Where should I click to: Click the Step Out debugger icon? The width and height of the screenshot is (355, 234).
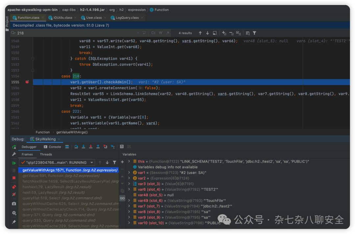click(x=98, y=147)
